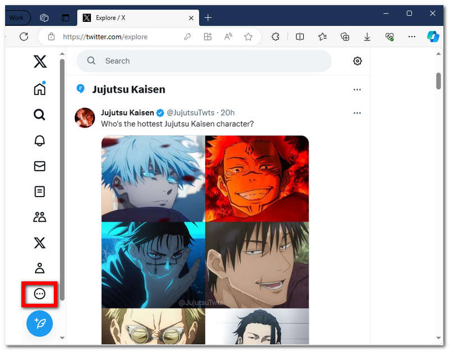Image resolution: width=449 pixels, height=351 pixels.
Task: Open Communities people icon
Action: click(x=39, y=217)
